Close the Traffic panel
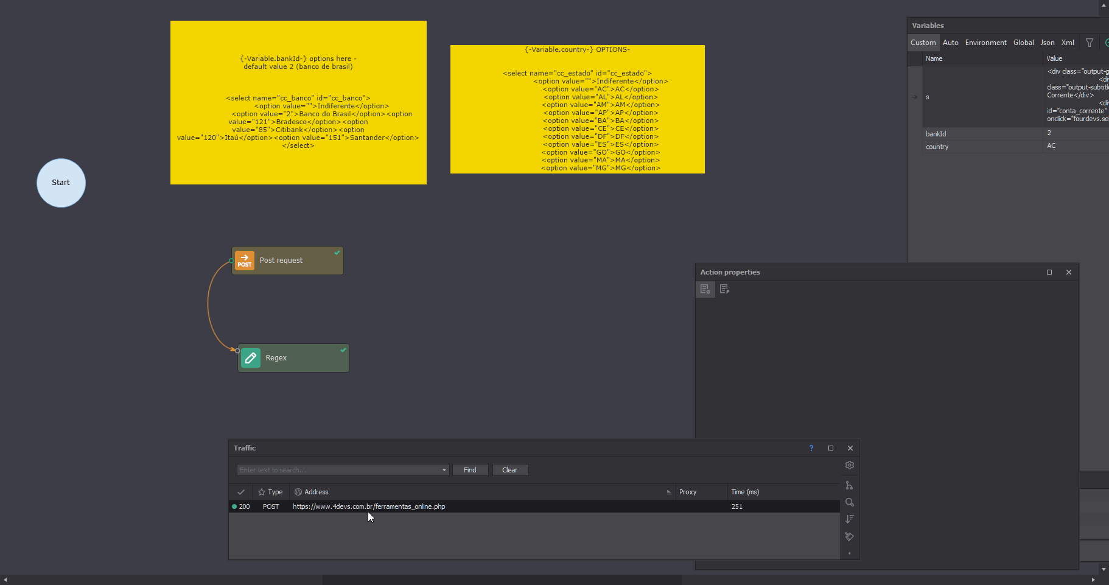This screenshot has height=585, width=1109. pyautogui.click(x=850, y=448)
